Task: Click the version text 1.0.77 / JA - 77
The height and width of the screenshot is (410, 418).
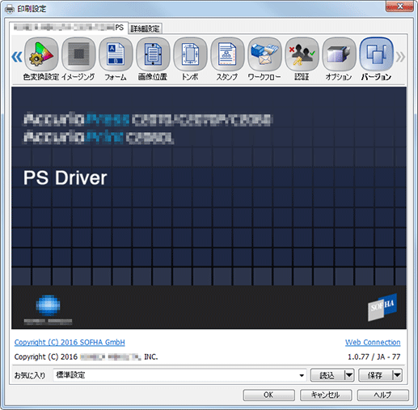Action: 374,357
